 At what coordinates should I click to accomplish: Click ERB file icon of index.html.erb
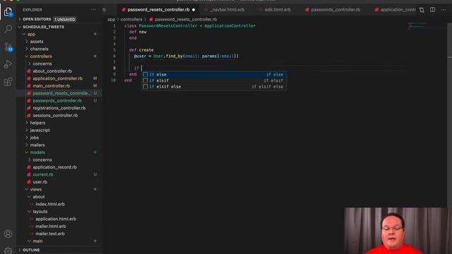[x=32, y=204]
